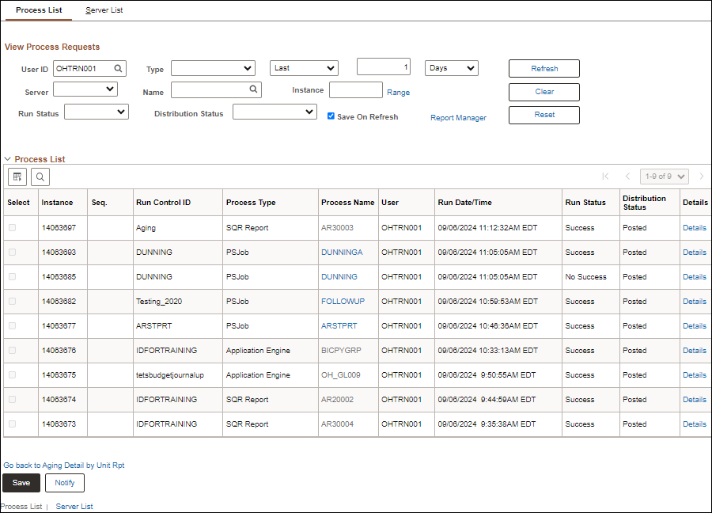Select the Process List tab
Screen dimensions: 712x513
[x=39, y=10]
